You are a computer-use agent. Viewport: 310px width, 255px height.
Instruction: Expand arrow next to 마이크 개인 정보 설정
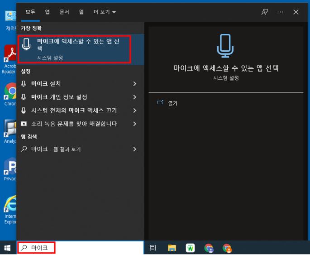[135, 97]
